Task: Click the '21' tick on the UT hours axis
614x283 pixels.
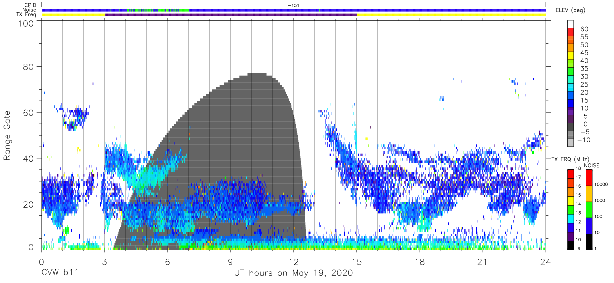Action: (x=483, y=262)
